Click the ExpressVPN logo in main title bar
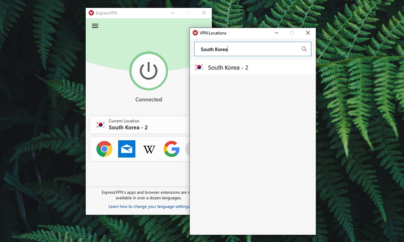The height and width of the screenshot is (242, 404). pos(91,13)
